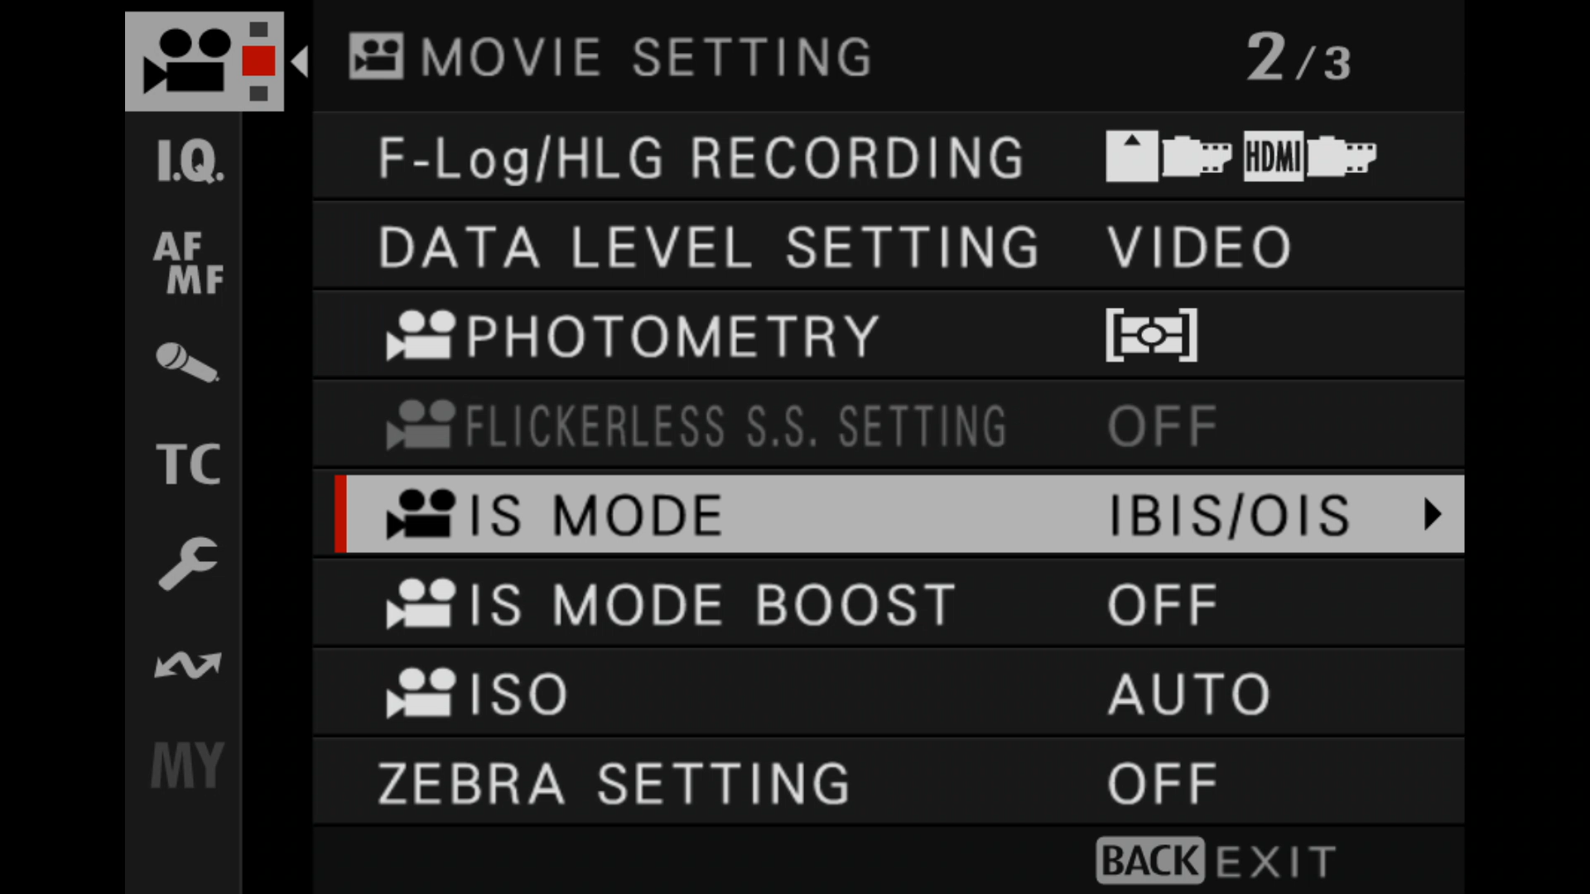Open the MY menu tab
1590x894 pixels.
[188, 765]
